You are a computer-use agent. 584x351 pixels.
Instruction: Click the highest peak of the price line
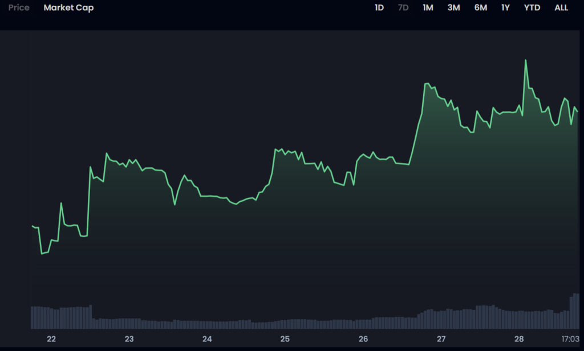[x=525, y=60]
